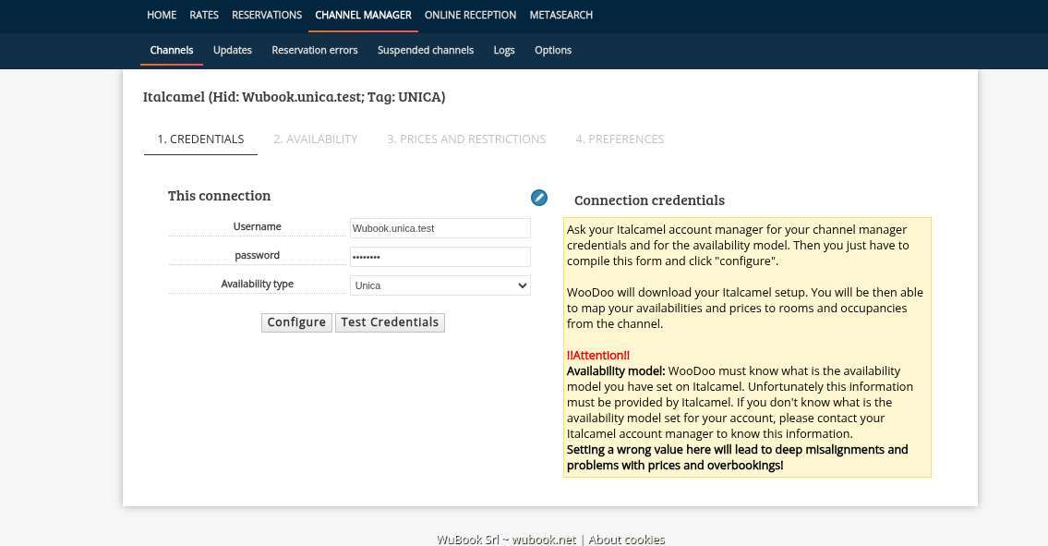Click the Configure button
This screenshot has height=546, width=1048.
pos(296,322)
